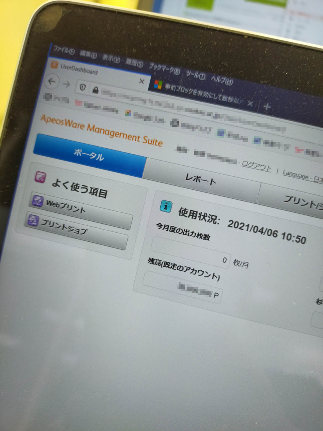Screen dimensions: 323x431
Task: Close the UserDashboard browser tab
Action: (142, 81)
